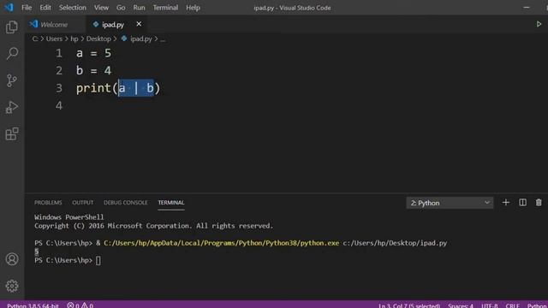Click line number 1 in gutter
Image resolution: width=548 pixels, height=308 pixels.
point(59,53)
